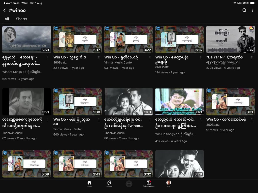The image size is (258, 193).
Task: Open options for the 931 views video
Action: [150, 58]
